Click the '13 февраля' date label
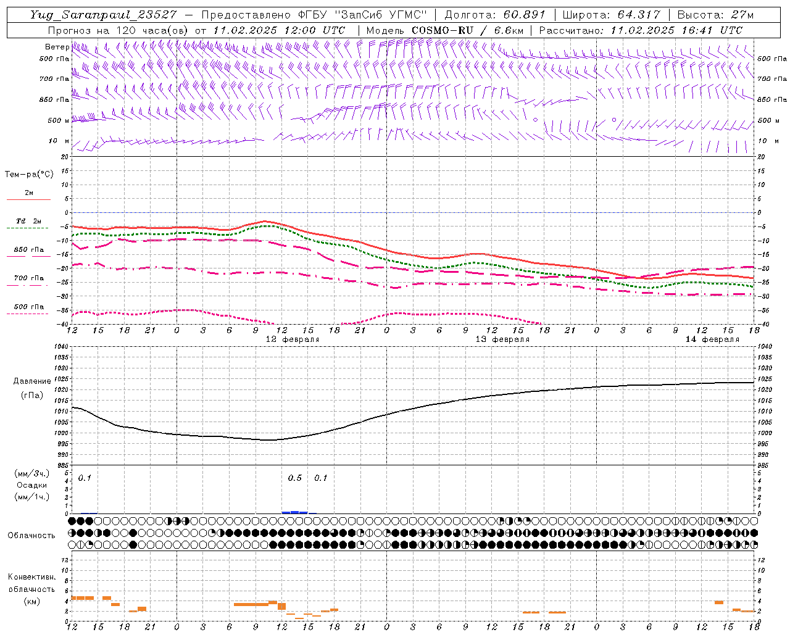This screenshot has height=632, width=790. click(502, 339)
